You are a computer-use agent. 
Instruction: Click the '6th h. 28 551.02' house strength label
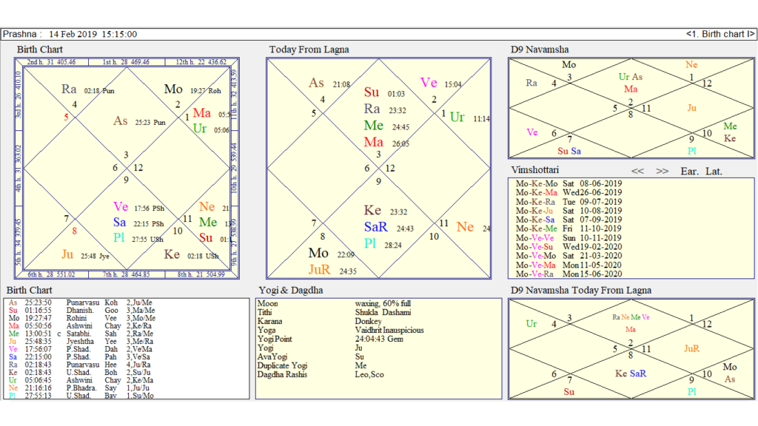pos(51,274)
